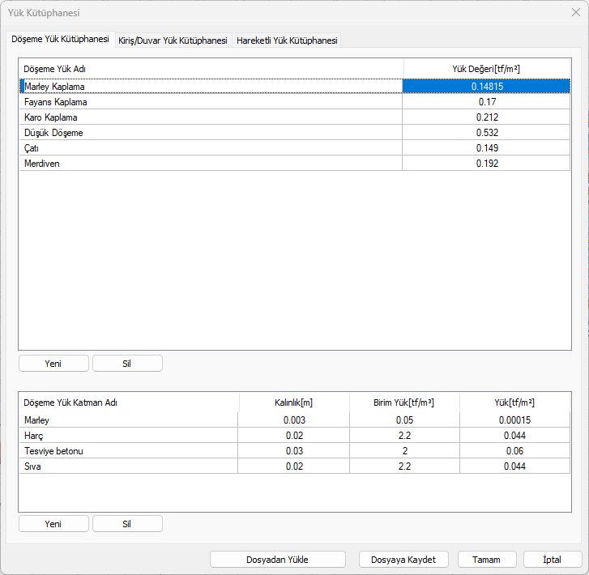Click Dosyadan Yükle button

pos(277,560)
